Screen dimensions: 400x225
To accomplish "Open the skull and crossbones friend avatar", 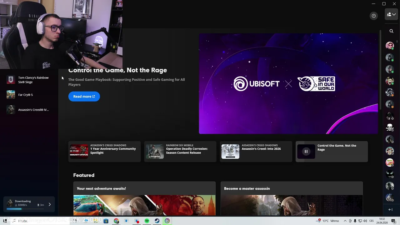I will click(390, 127).
